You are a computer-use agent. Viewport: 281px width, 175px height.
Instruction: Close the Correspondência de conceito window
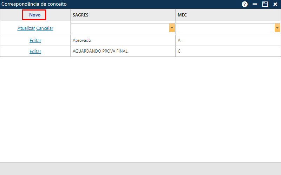tap(275, 4)
